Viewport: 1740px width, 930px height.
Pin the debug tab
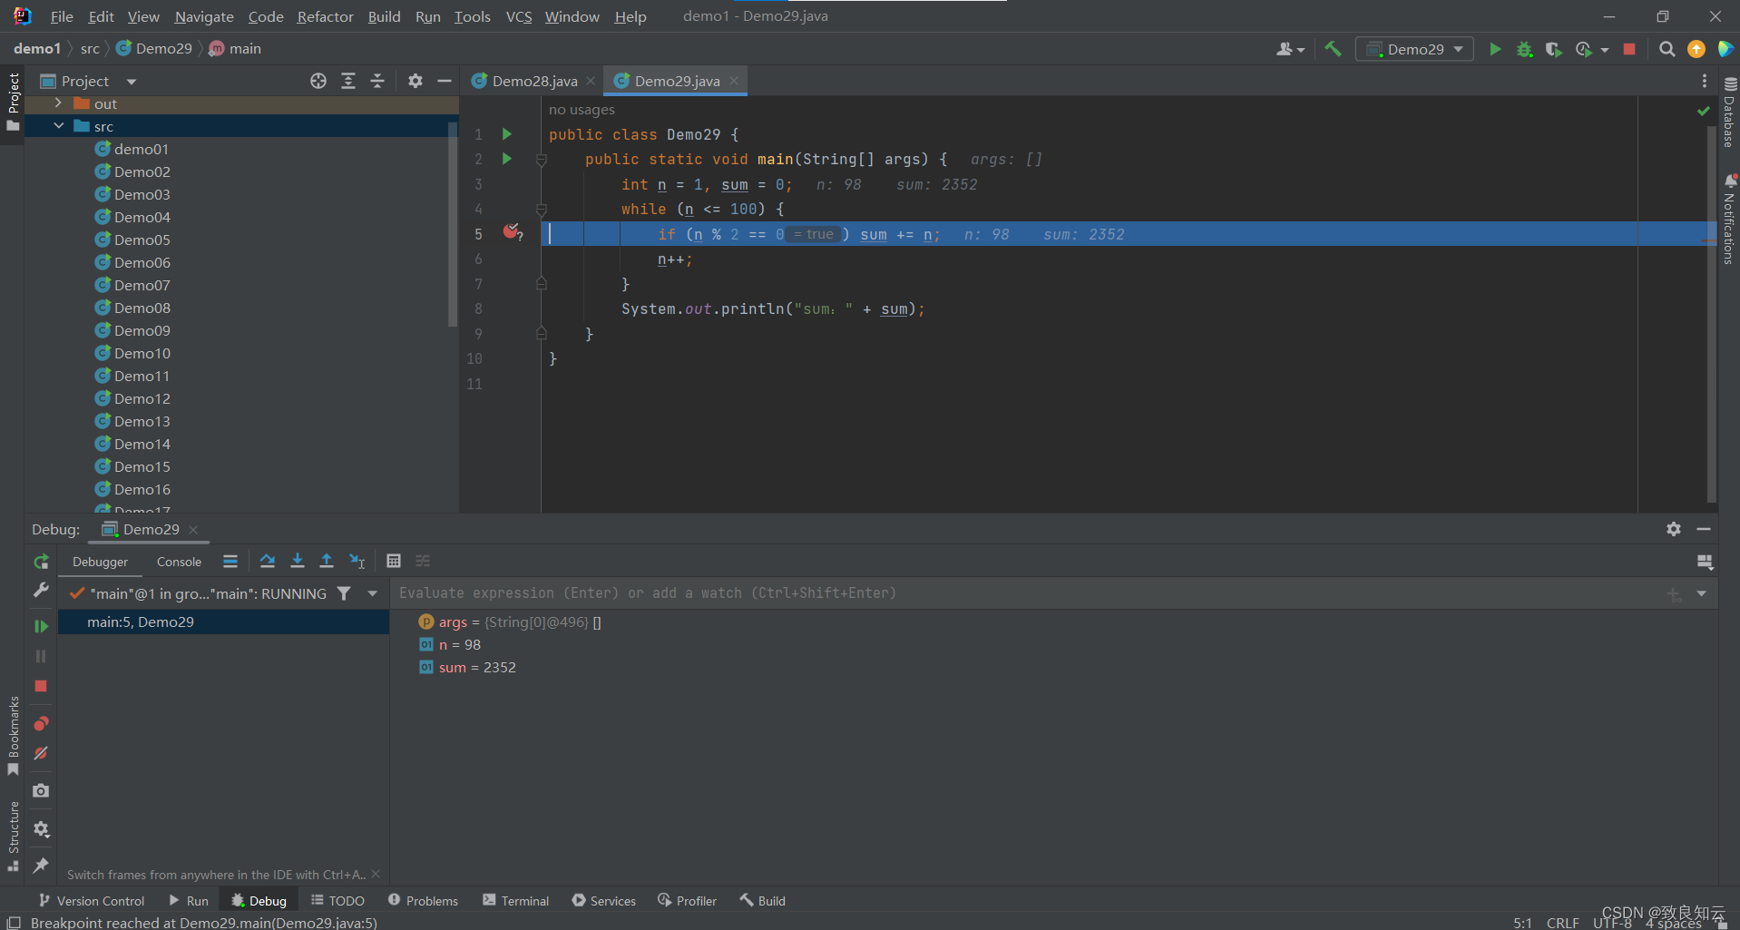pos(41,866)
